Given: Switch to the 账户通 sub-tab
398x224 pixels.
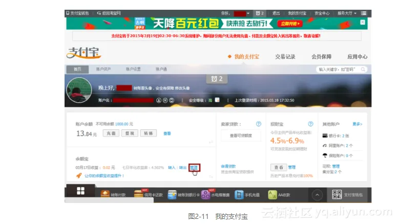Looking at the screenshot, I should click(x=161, y=69).
